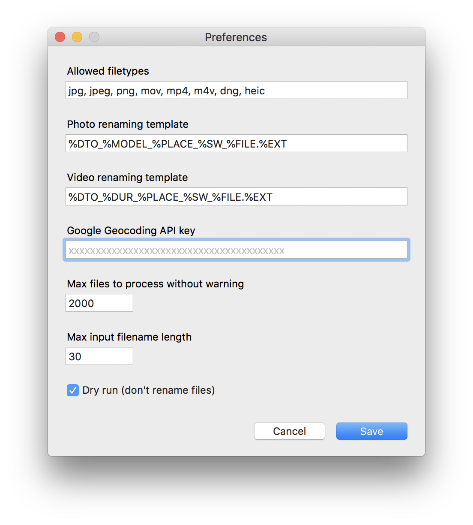Click into the Photo renaming template field
Image resolution: width=473 pixels, height=525 pixels.
pos(236,144)
